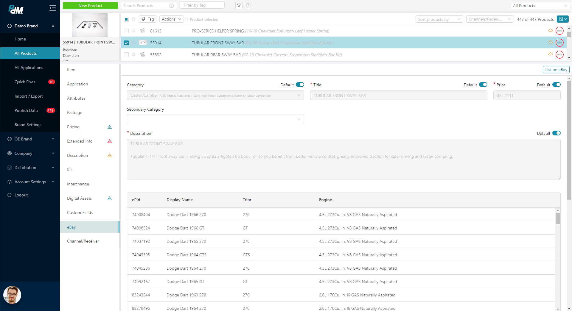
Task: Click the Extended Info red alert icon
Action: coord(110,141)
